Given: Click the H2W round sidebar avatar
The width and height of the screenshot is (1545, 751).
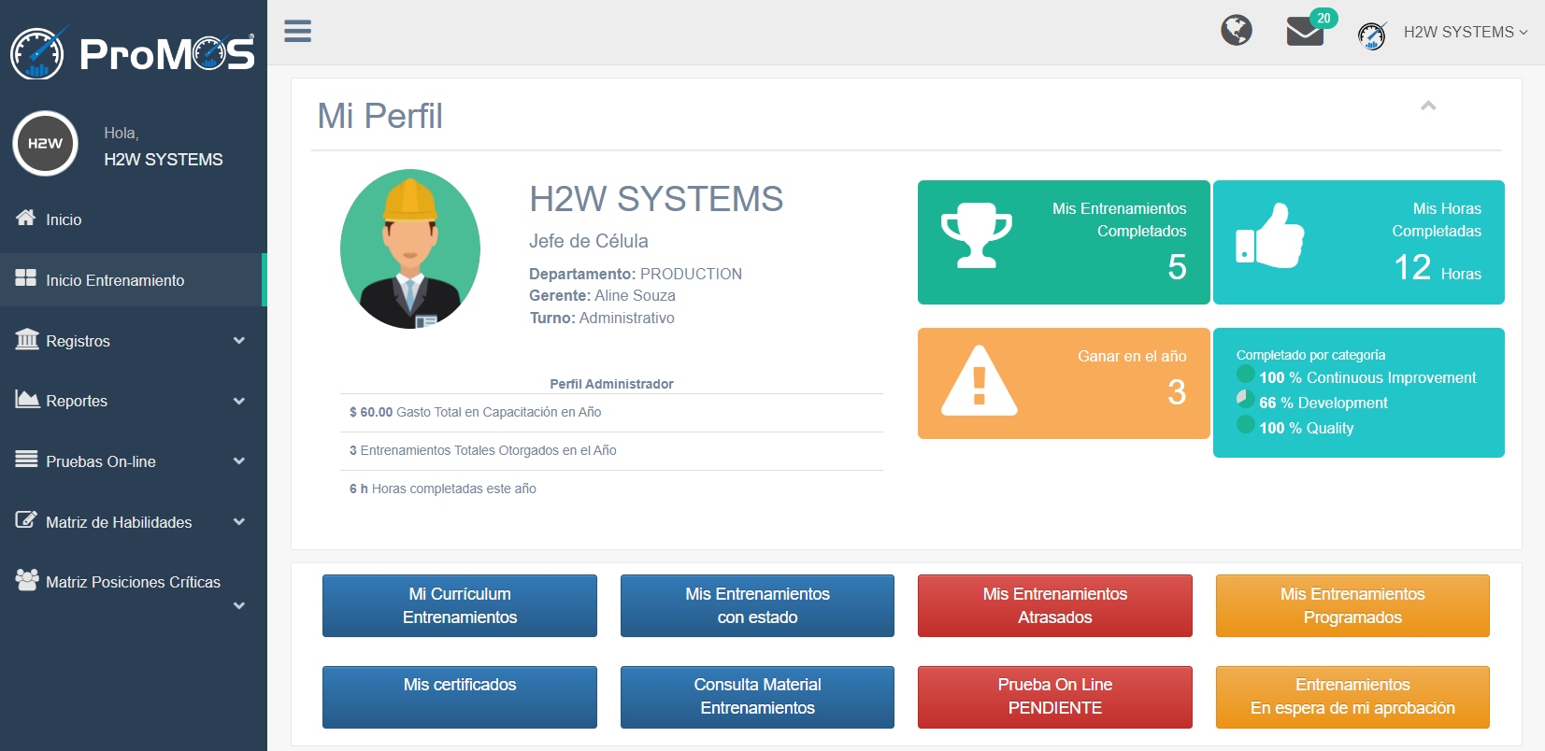Looking at the screenshot, I should point(45,144).
